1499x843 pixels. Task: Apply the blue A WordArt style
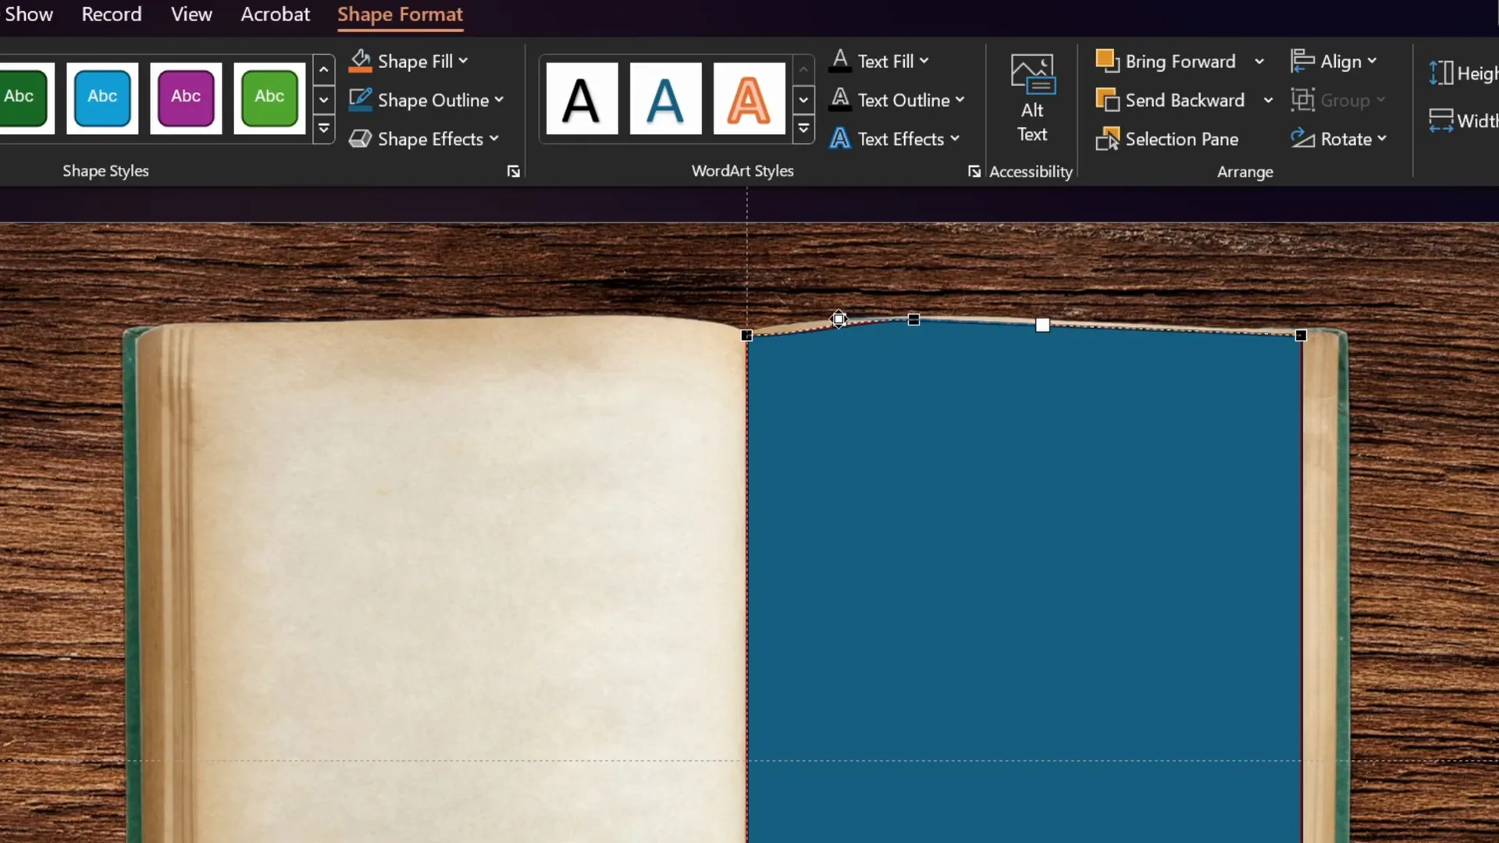tap(665, 99)
